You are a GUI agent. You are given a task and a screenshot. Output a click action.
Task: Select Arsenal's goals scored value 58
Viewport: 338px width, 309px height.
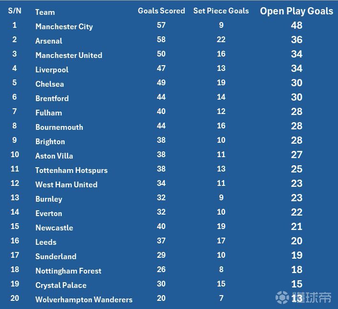click(161, 39)
